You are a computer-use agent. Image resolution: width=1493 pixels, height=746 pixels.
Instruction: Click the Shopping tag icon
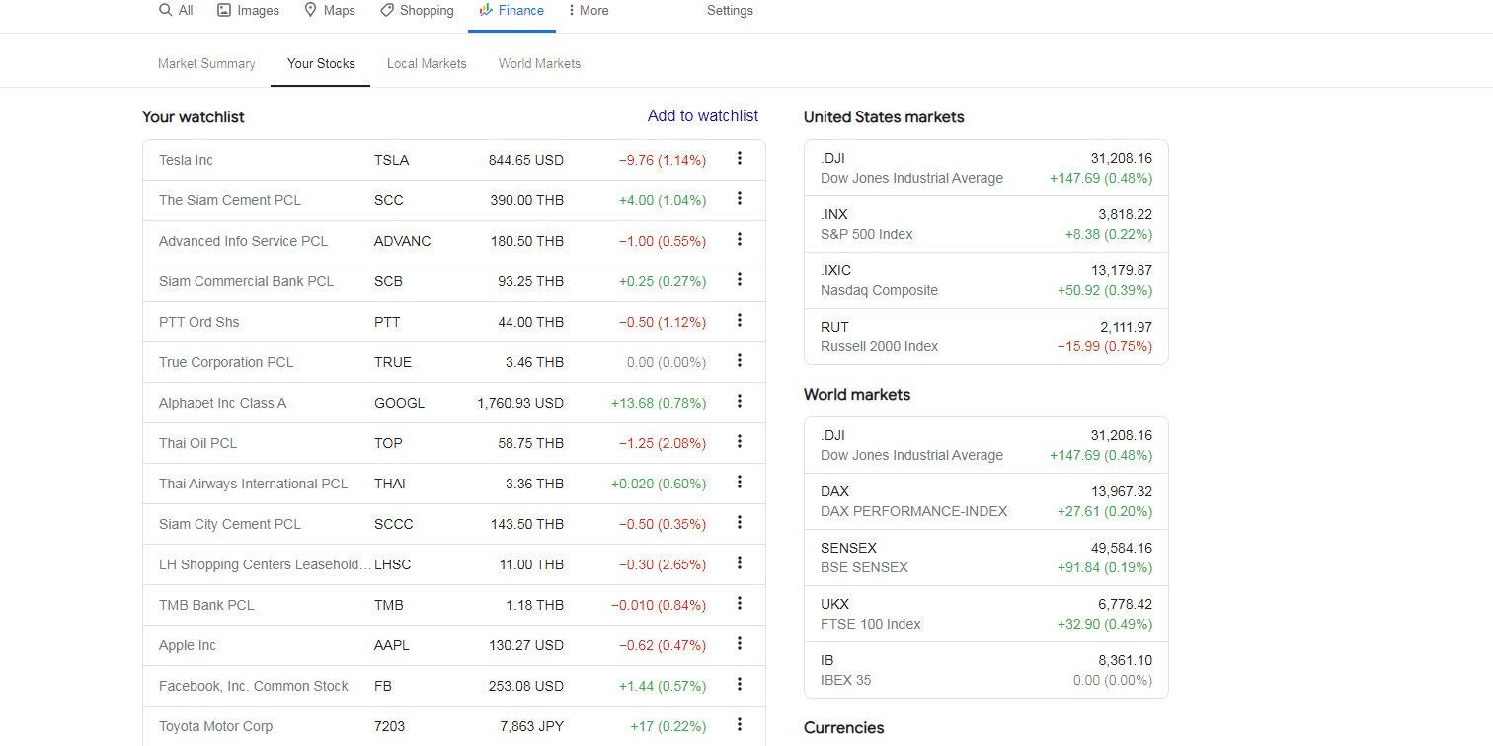tap(388, 10)
